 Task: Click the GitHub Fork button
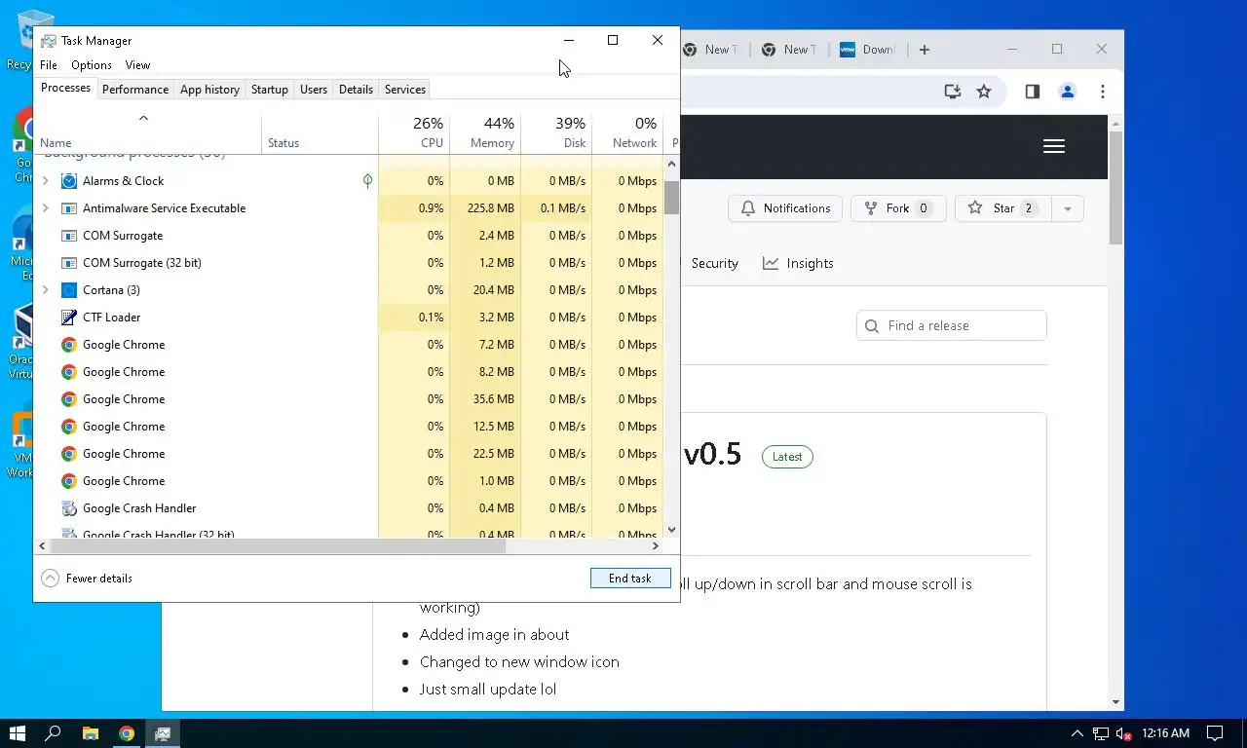(x=898, y=208)
